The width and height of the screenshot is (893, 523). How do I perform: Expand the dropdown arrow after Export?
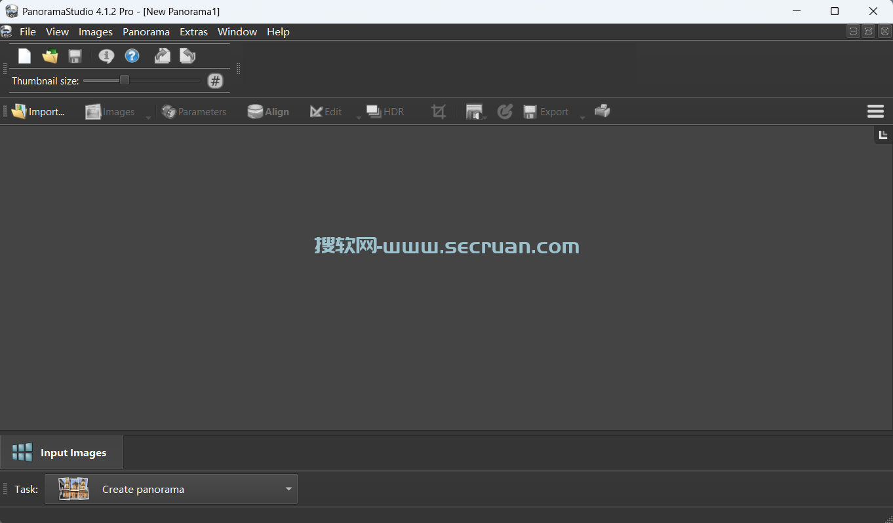(x=582, y=117)
